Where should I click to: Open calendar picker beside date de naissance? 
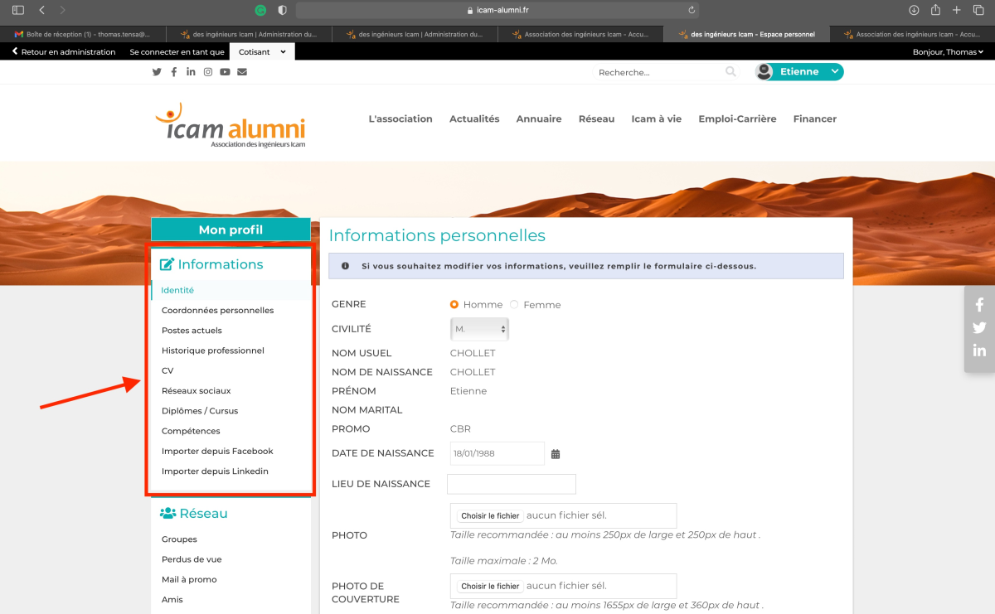pyautogui.click(x=556, y=454)
